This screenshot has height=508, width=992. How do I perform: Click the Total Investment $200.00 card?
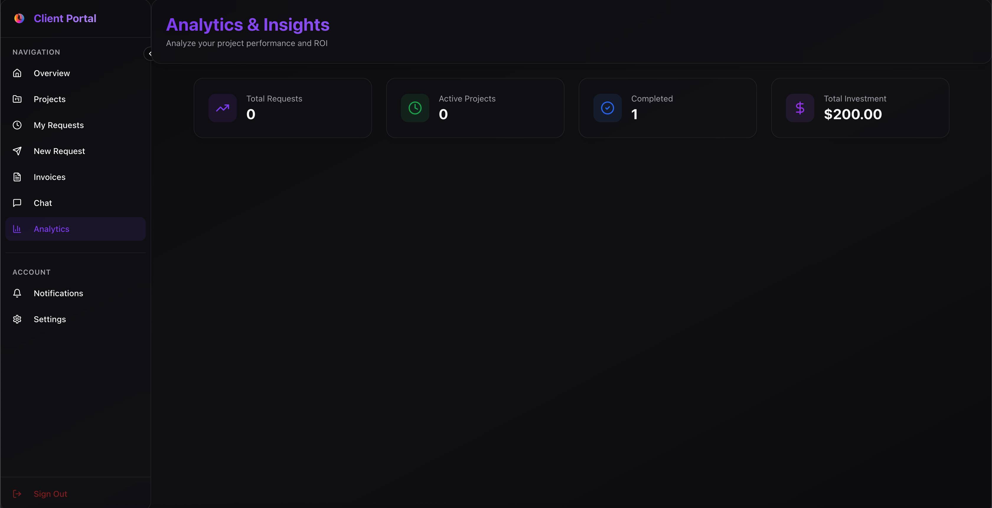coord(860,108)
